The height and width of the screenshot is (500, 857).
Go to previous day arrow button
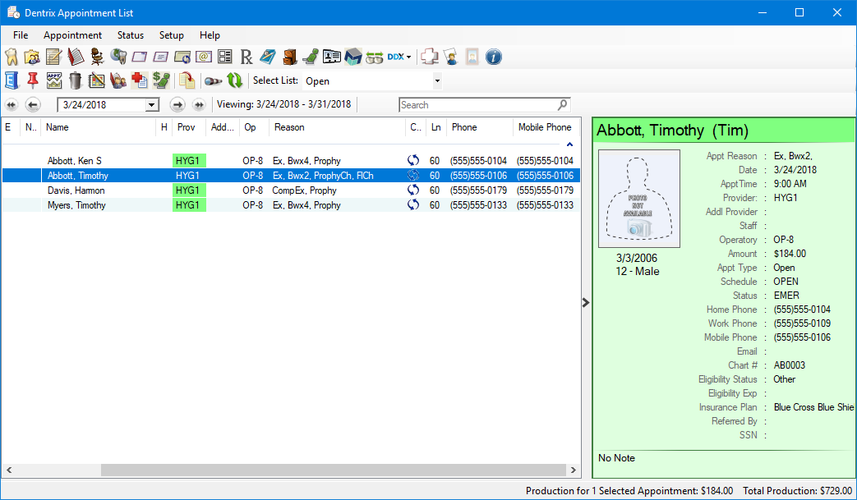[33, 105]
